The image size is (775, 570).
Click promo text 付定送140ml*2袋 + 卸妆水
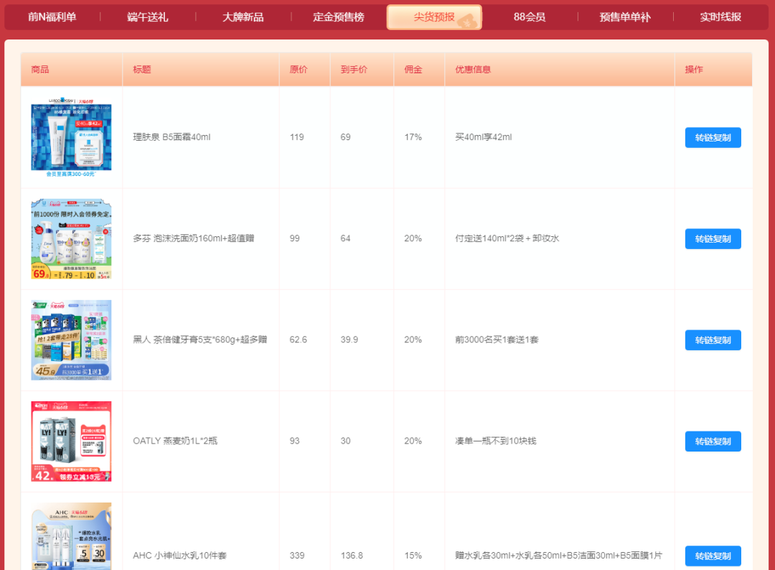507,239
